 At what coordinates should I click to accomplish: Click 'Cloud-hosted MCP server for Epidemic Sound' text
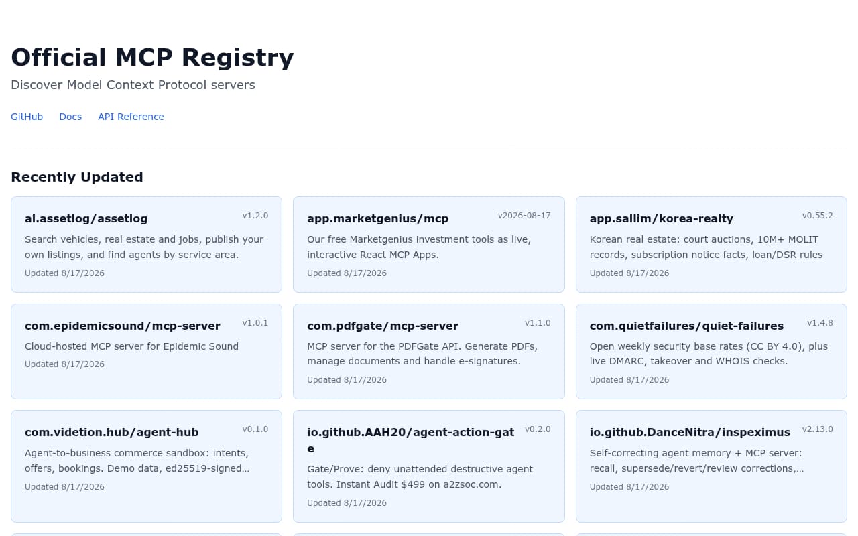[x=131, y=346]
